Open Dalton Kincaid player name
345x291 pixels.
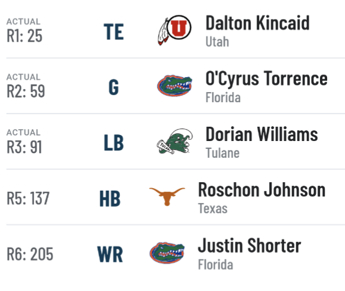tap(257, 23)
